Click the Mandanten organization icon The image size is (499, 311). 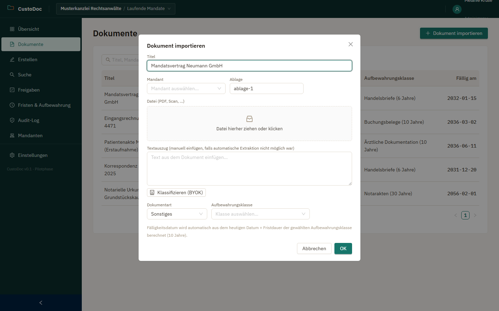(x=12, y=135)
